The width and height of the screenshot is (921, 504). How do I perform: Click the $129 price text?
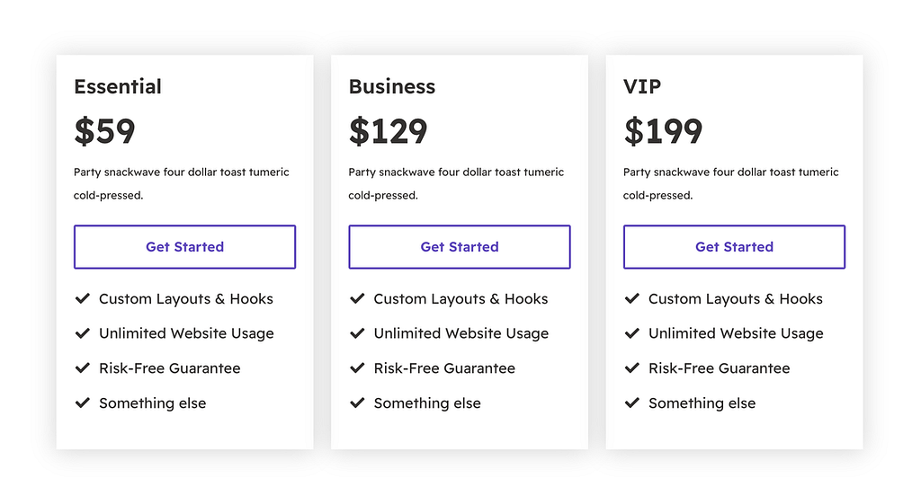[x=389, y=131]
